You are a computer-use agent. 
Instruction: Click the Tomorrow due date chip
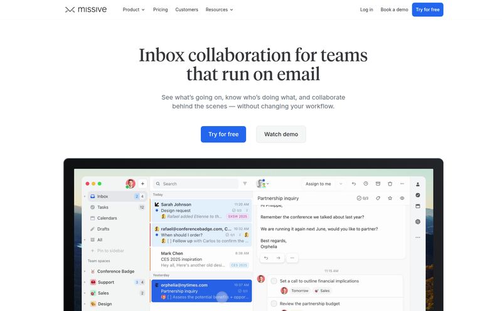pyautogui.click(x=300, y=291)
